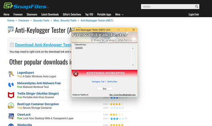
Task: Click the Malwarebytes app icon
Action: [11, 85]
